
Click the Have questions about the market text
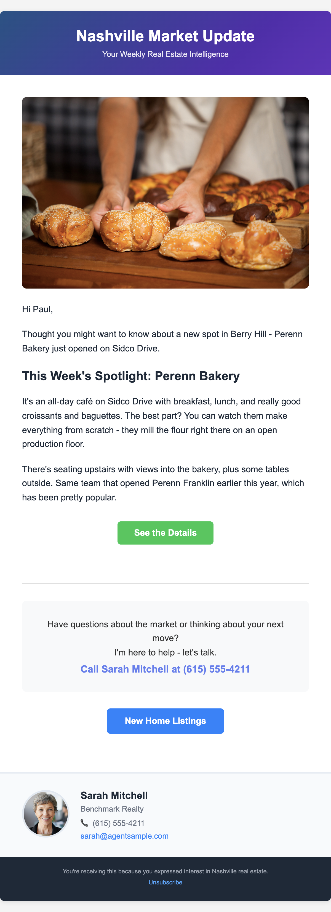point(165,631)
